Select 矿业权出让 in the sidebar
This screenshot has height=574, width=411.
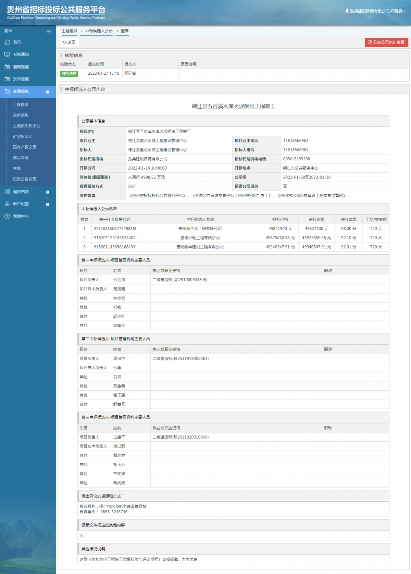pyautogui.click(x=23, y=136)
